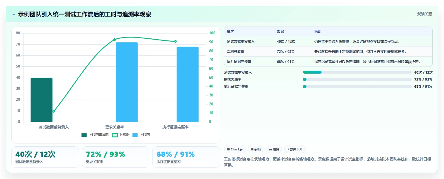Click the lightning icon beside the dashboard title
The height and width of the screenshot is (179, 444).
(x=14, y=14)
